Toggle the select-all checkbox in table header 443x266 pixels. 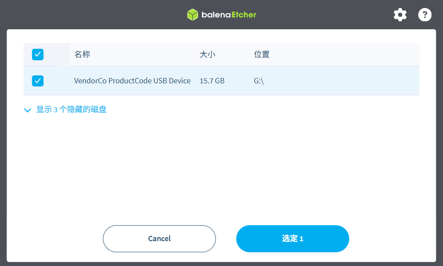tap(38, 55)
